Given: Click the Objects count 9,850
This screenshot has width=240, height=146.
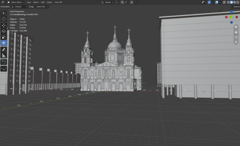Looking at the screenshot, I should [x=22, y=19].
